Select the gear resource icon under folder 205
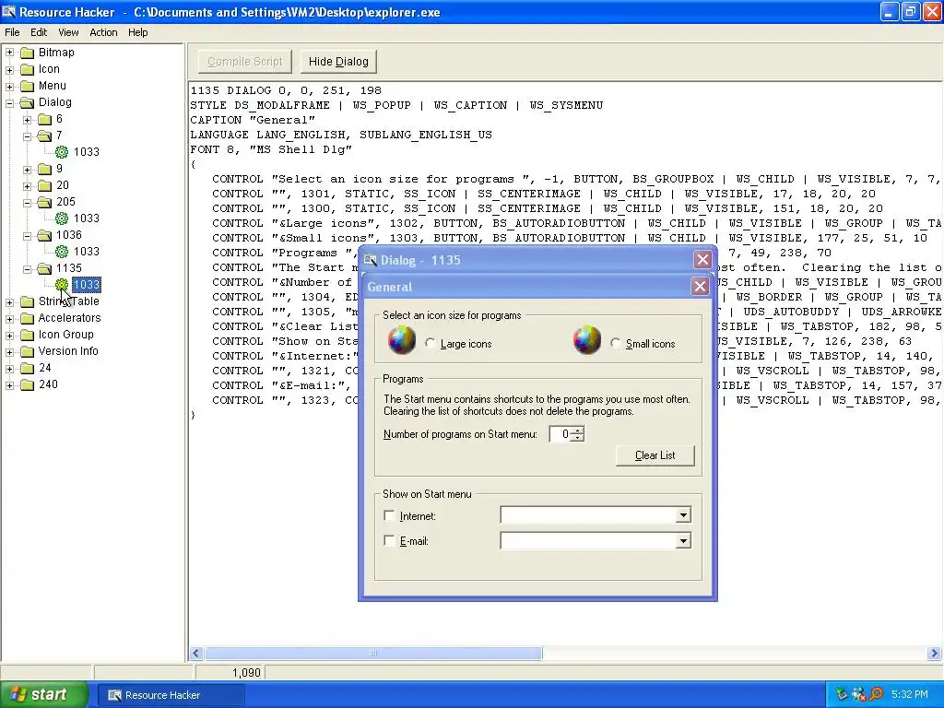Screen dimensions: 944x708 click(x=62, y=218)
